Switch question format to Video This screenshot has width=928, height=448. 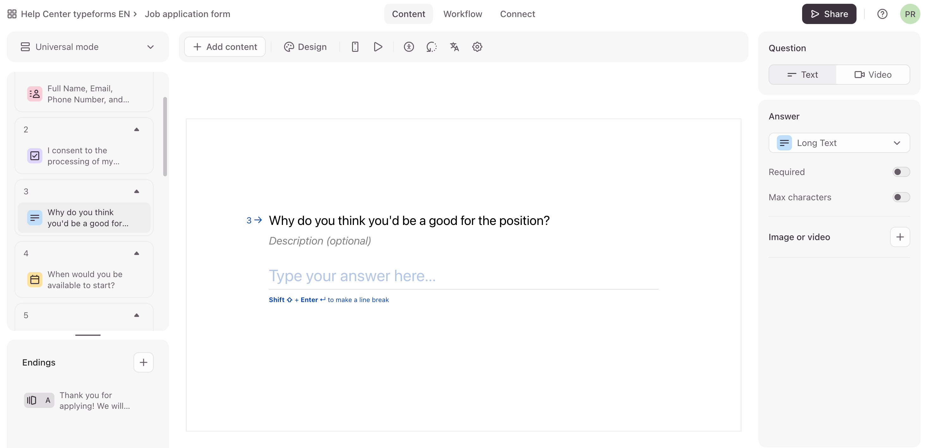pyautogui.click(x=873, y=75)
